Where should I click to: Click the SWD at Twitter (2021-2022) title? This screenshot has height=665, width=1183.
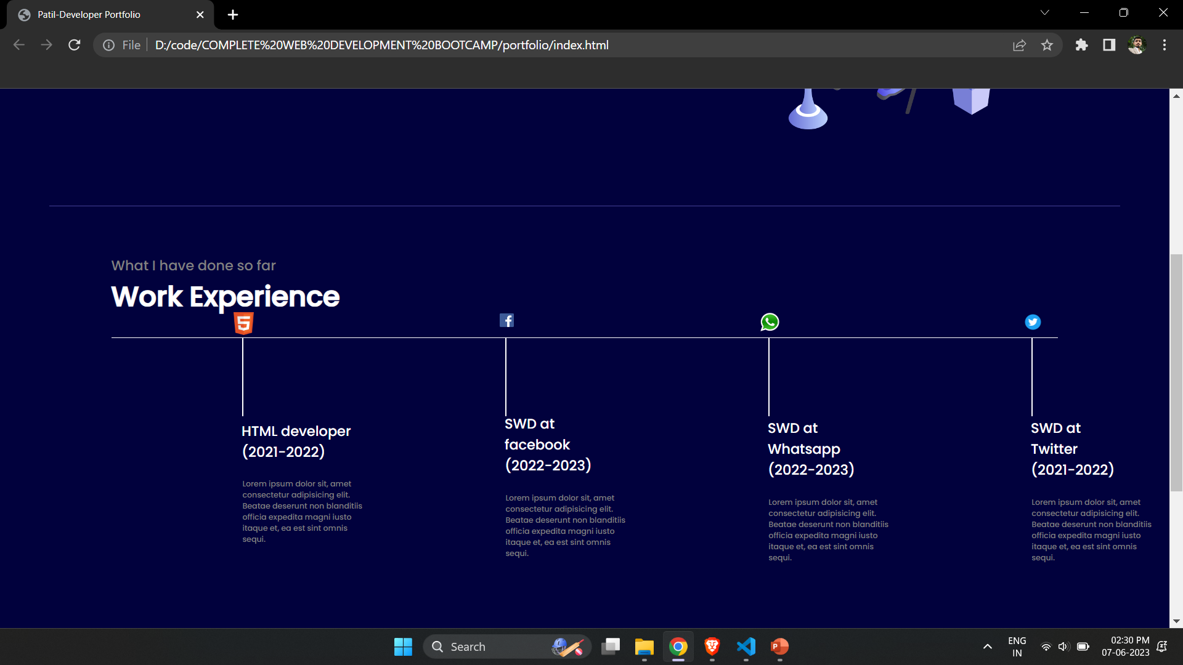[1073, 449]
